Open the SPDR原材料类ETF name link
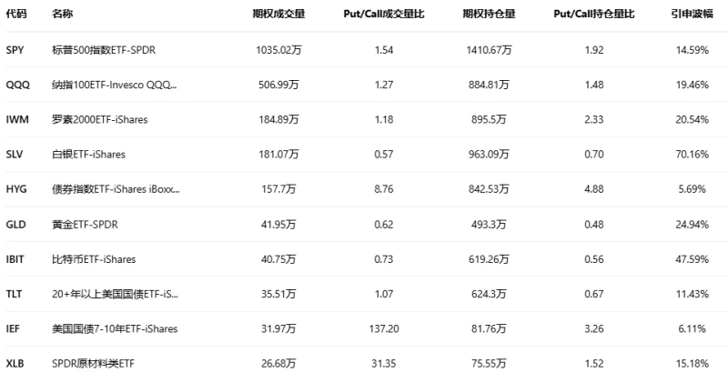Screen dimensions: 728x383 100,364
